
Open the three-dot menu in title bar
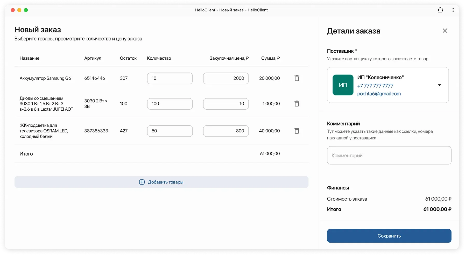click(453, 10)
